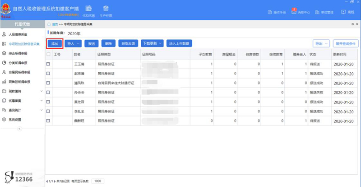
Task: Check the row checkbox for 魏新旺
Action: point(49,121)
